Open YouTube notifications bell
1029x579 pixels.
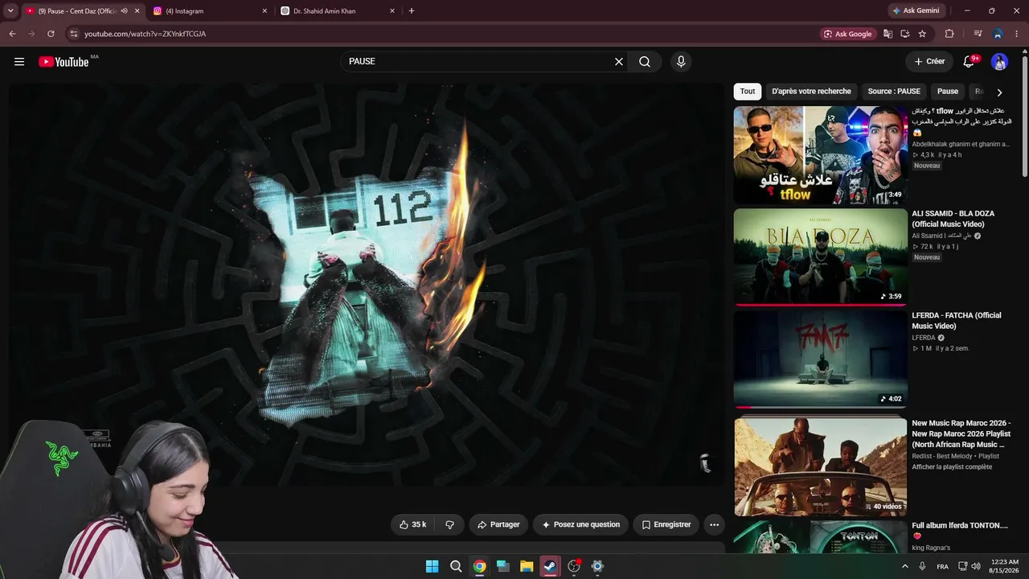[969, 62]
